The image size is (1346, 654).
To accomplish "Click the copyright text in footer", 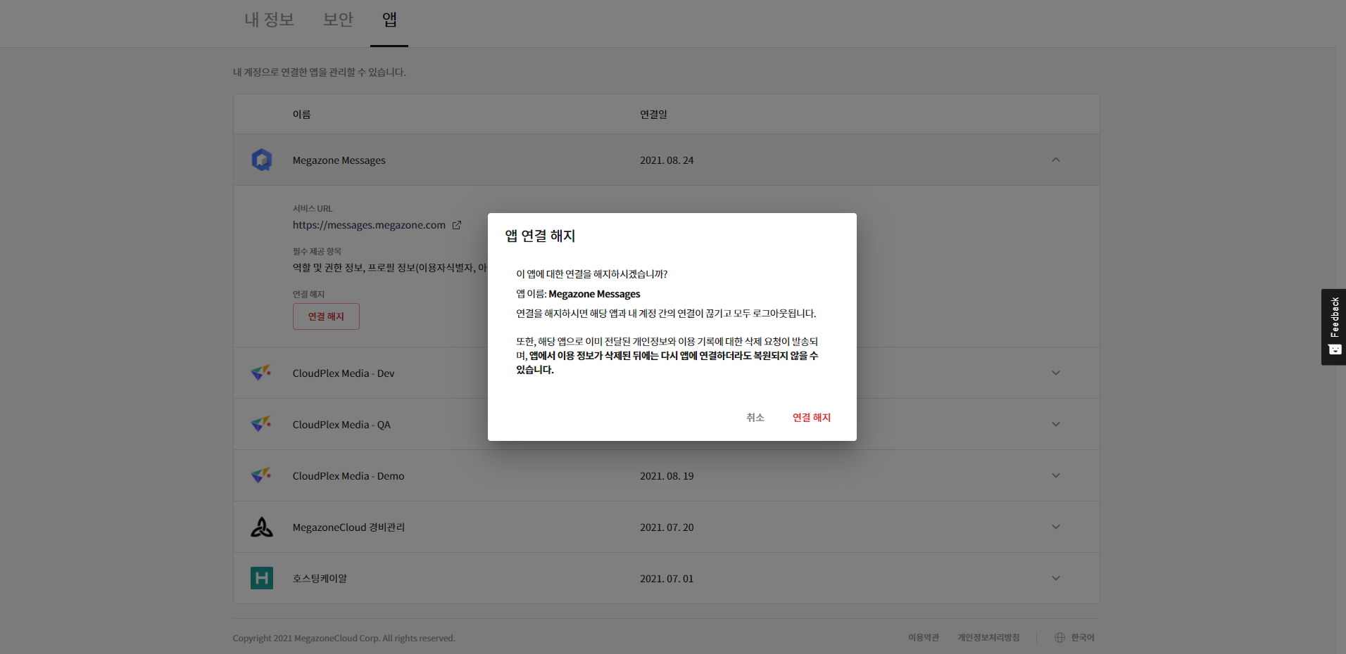I will (x=344, y=638).
